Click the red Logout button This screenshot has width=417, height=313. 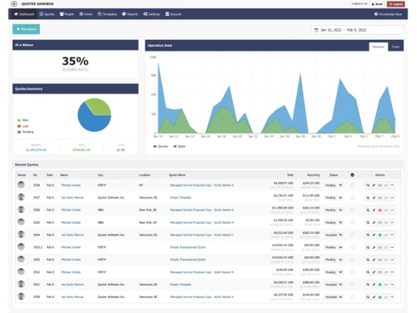coord(396,4)
